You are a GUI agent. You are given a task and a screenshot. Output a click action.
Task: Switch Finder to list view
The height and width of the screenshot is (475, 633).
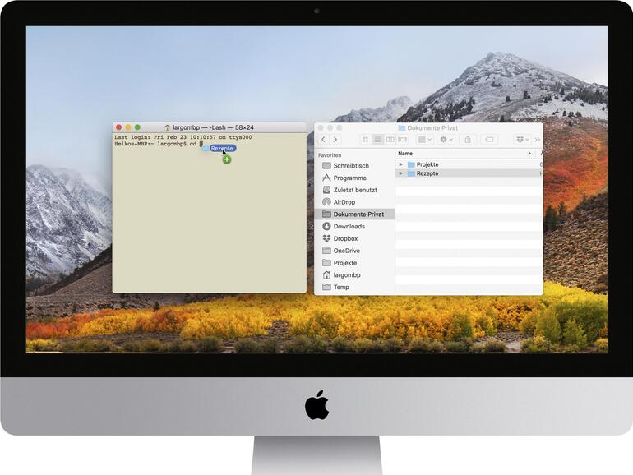click(x=378, y=140)
